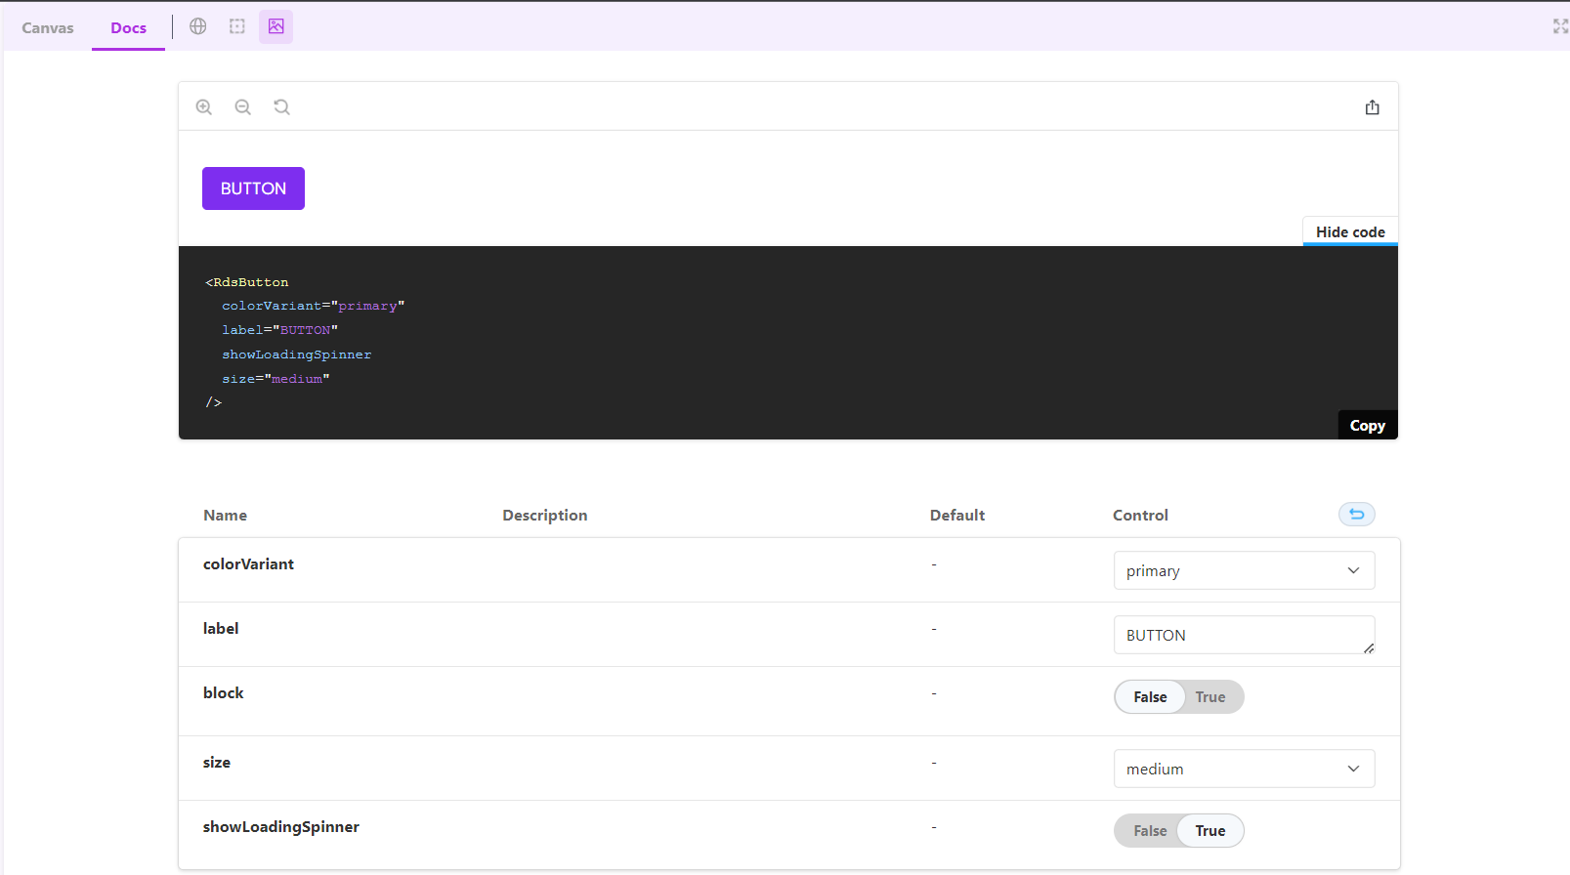The height and width of the screenshot is (875, 1570).
Task: Click the Description column header
Action: click(545, 516)
